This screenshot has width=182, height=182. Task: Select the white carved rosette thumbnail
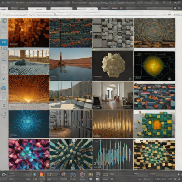point(113,66)
